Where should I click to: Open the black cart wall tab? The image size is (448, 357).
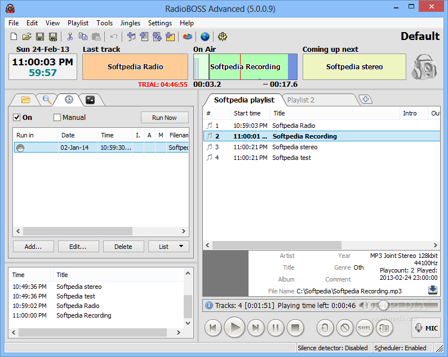coord(90,100)
